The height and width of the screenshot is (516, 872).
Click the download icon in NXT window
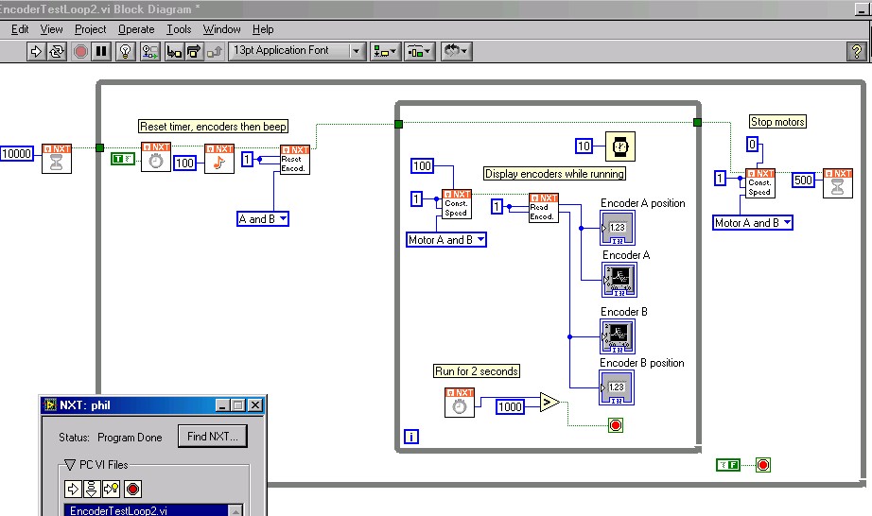(92, 489)
